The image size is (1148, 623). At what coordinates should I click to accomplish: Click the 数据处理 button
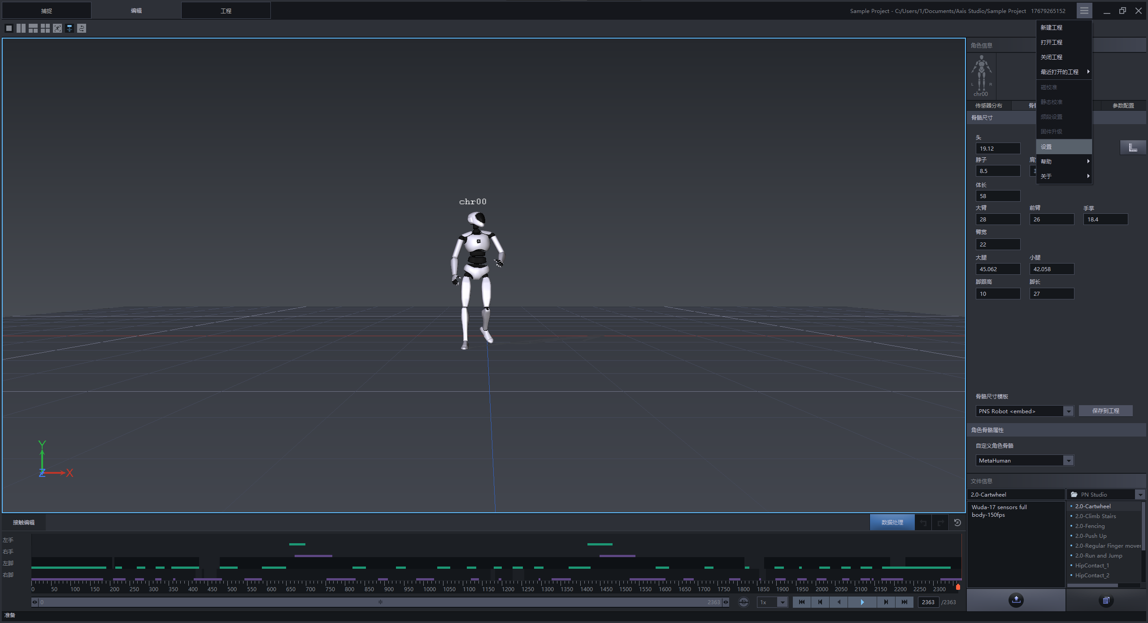click(x=892, y=522)
